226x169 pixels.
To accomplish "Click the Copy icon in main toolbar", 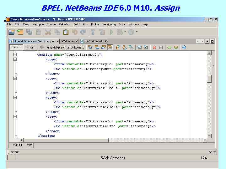I will pos(57,32).
